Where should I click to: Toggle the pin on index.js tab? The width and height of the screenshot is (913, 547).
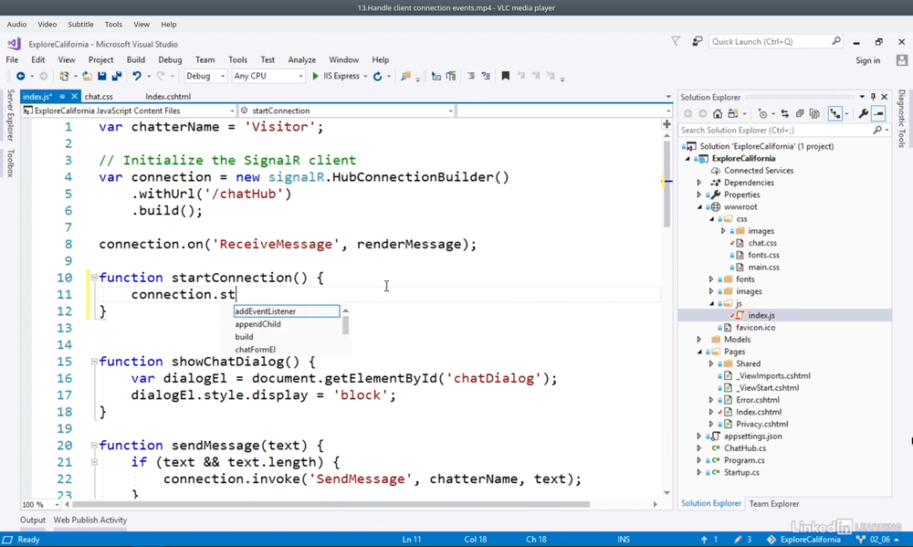pos(62,97)
